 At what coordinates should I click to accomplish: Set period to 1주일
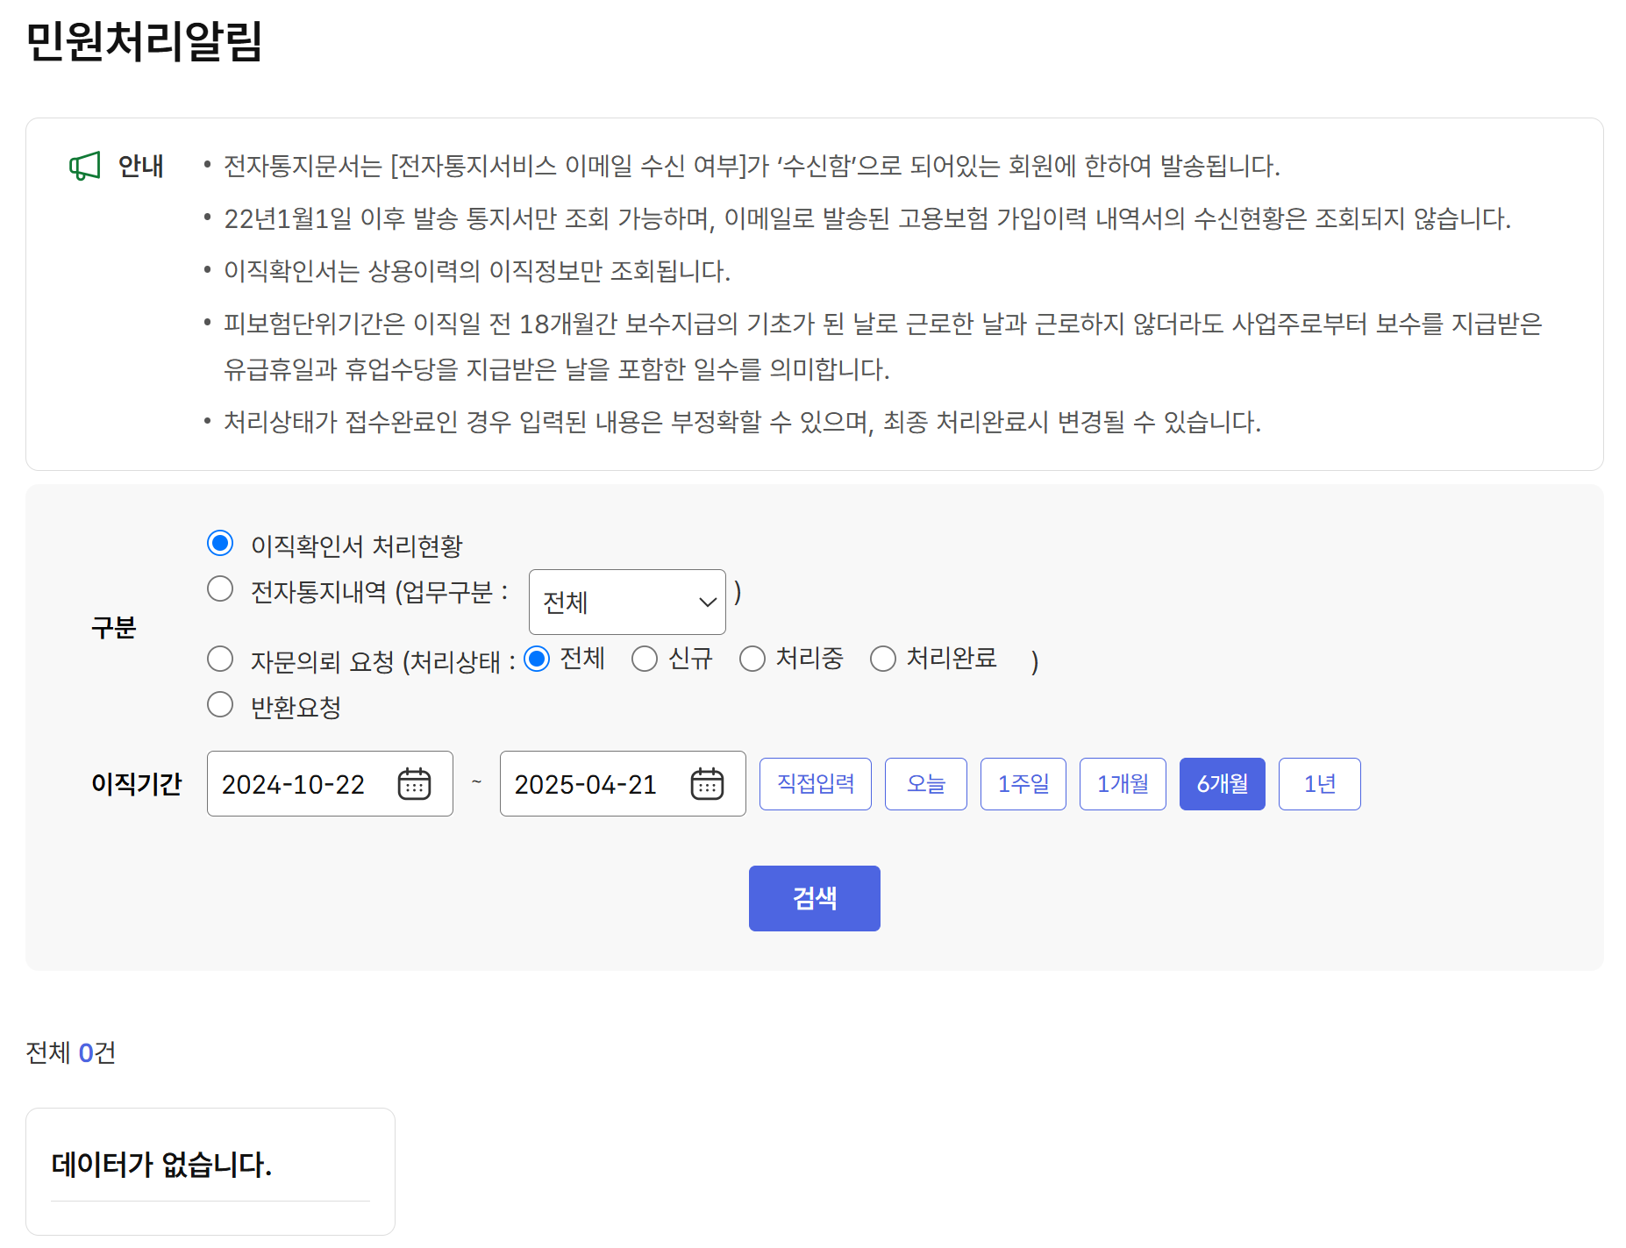point(1023,784)
